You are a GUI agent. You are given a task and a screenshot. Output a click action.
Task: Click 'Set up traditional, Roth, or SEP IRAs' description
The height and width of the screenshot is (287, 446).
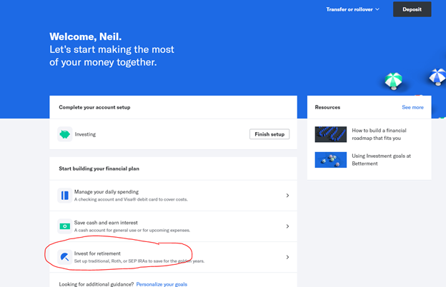139,261
